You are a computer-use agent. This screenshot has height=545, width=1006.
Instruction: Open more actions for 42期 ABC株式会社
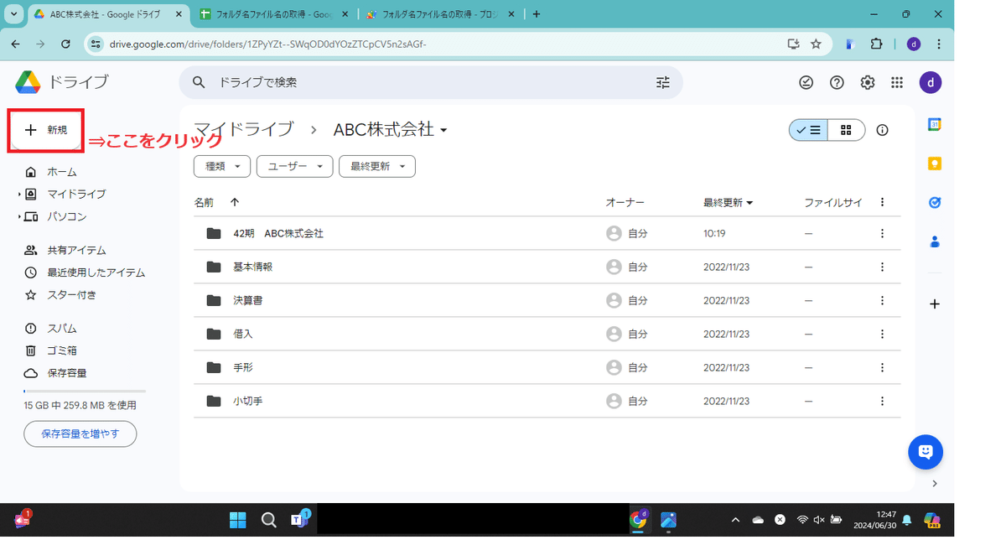coord(882,233)
